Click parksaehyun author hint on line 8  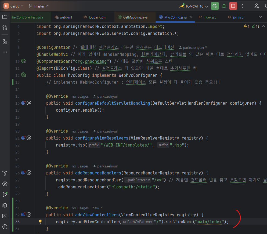[193, 47]
